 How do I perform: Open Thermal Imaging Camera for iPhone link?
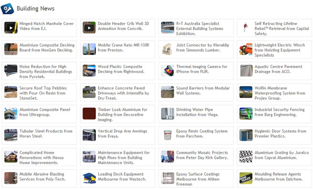202,69
